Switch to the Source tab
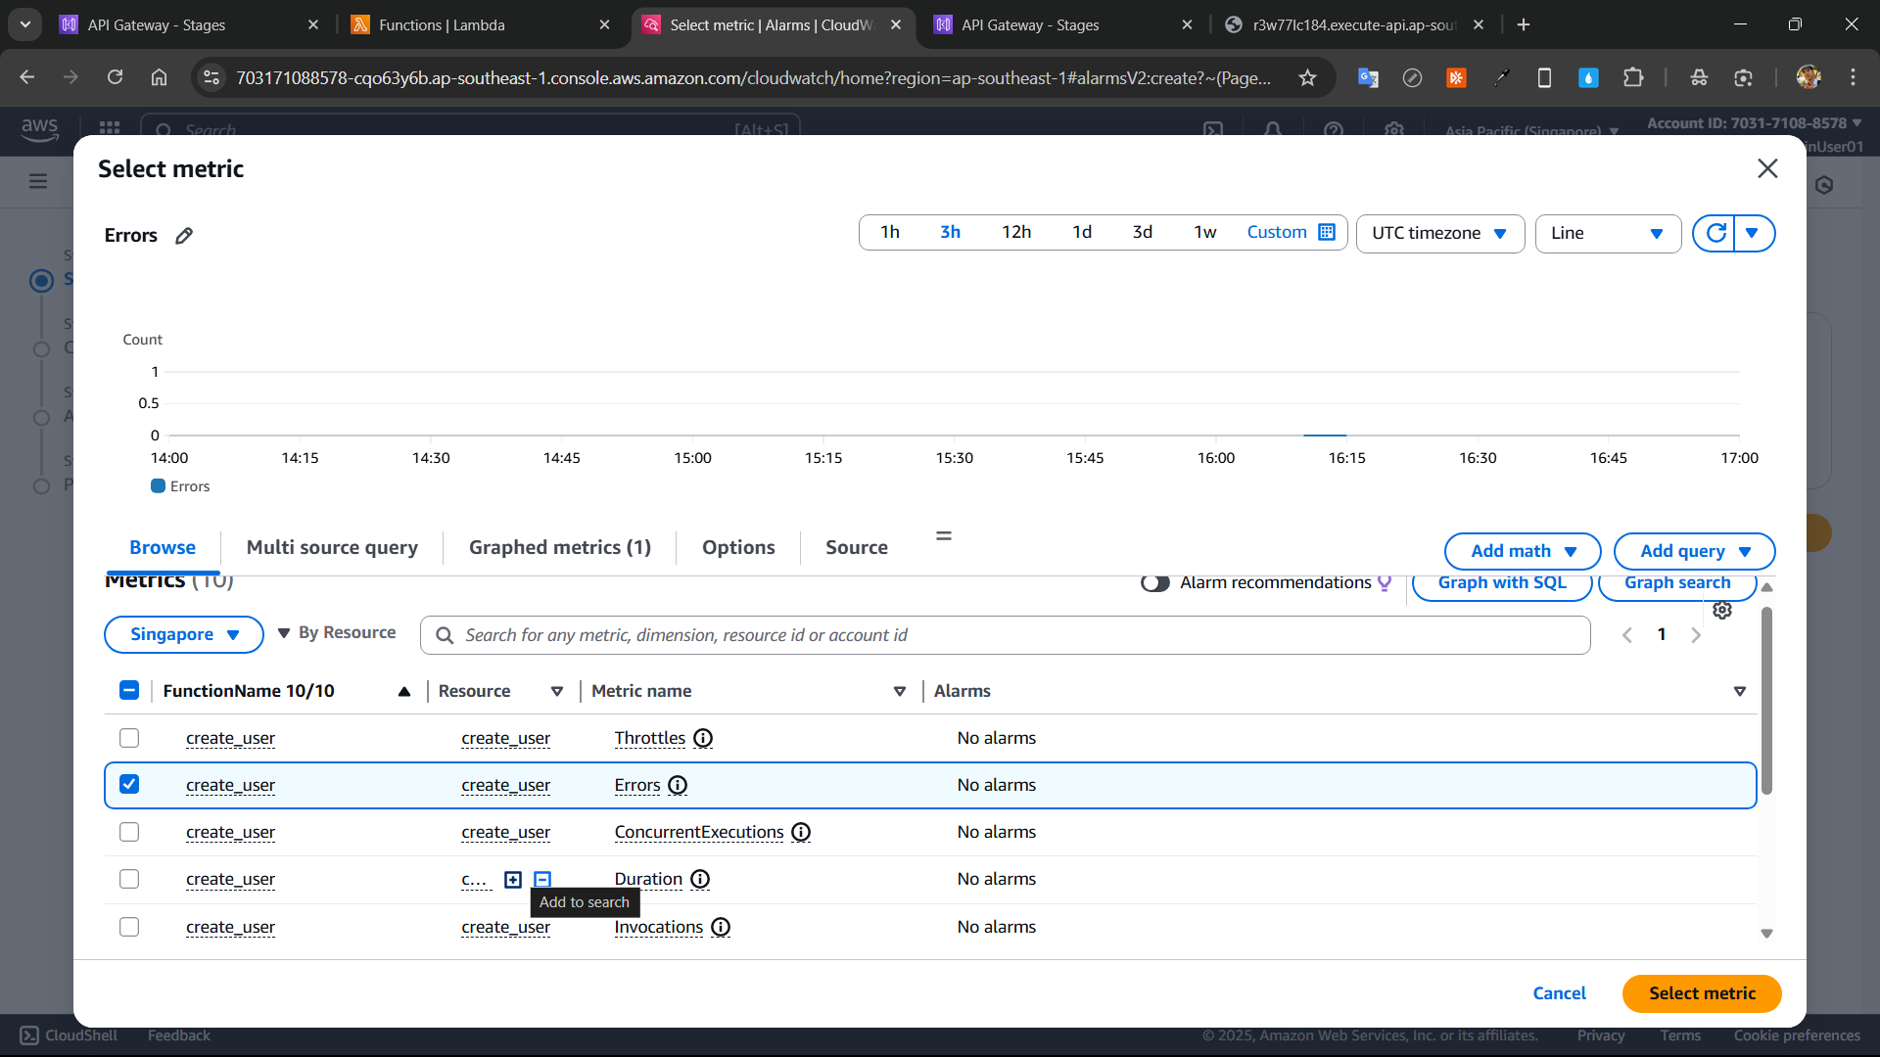The image size is (1880, 1057). pos(857,548)
